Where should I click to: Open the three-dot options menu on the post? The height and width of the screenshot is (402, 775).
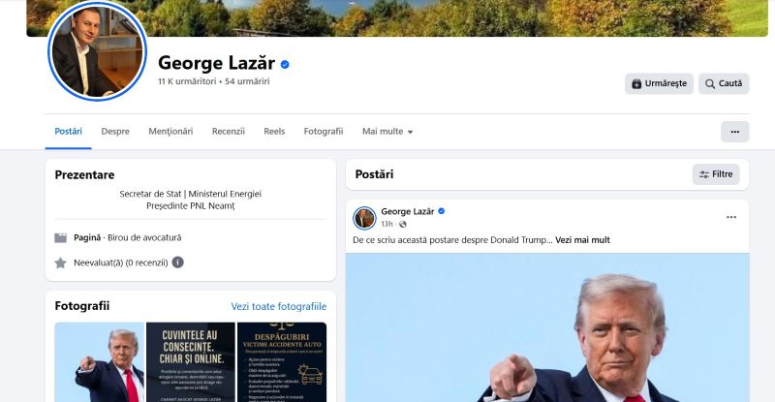731,217
